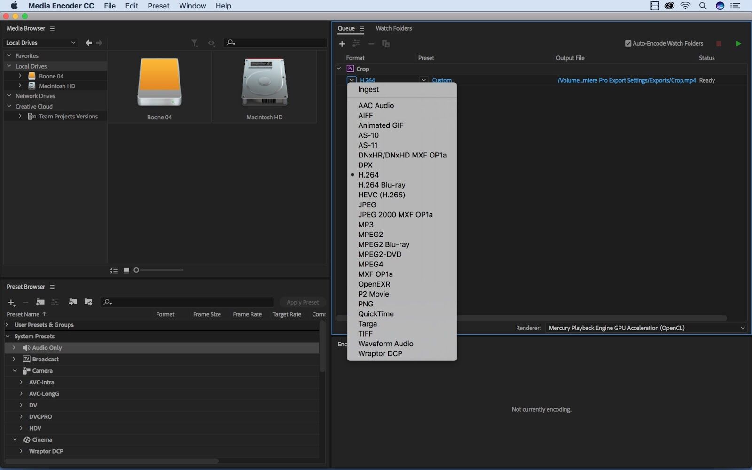The width and height of the screenshot is (752, 470).
Task: Click the Import presets icon
Action: coord(73,302)
